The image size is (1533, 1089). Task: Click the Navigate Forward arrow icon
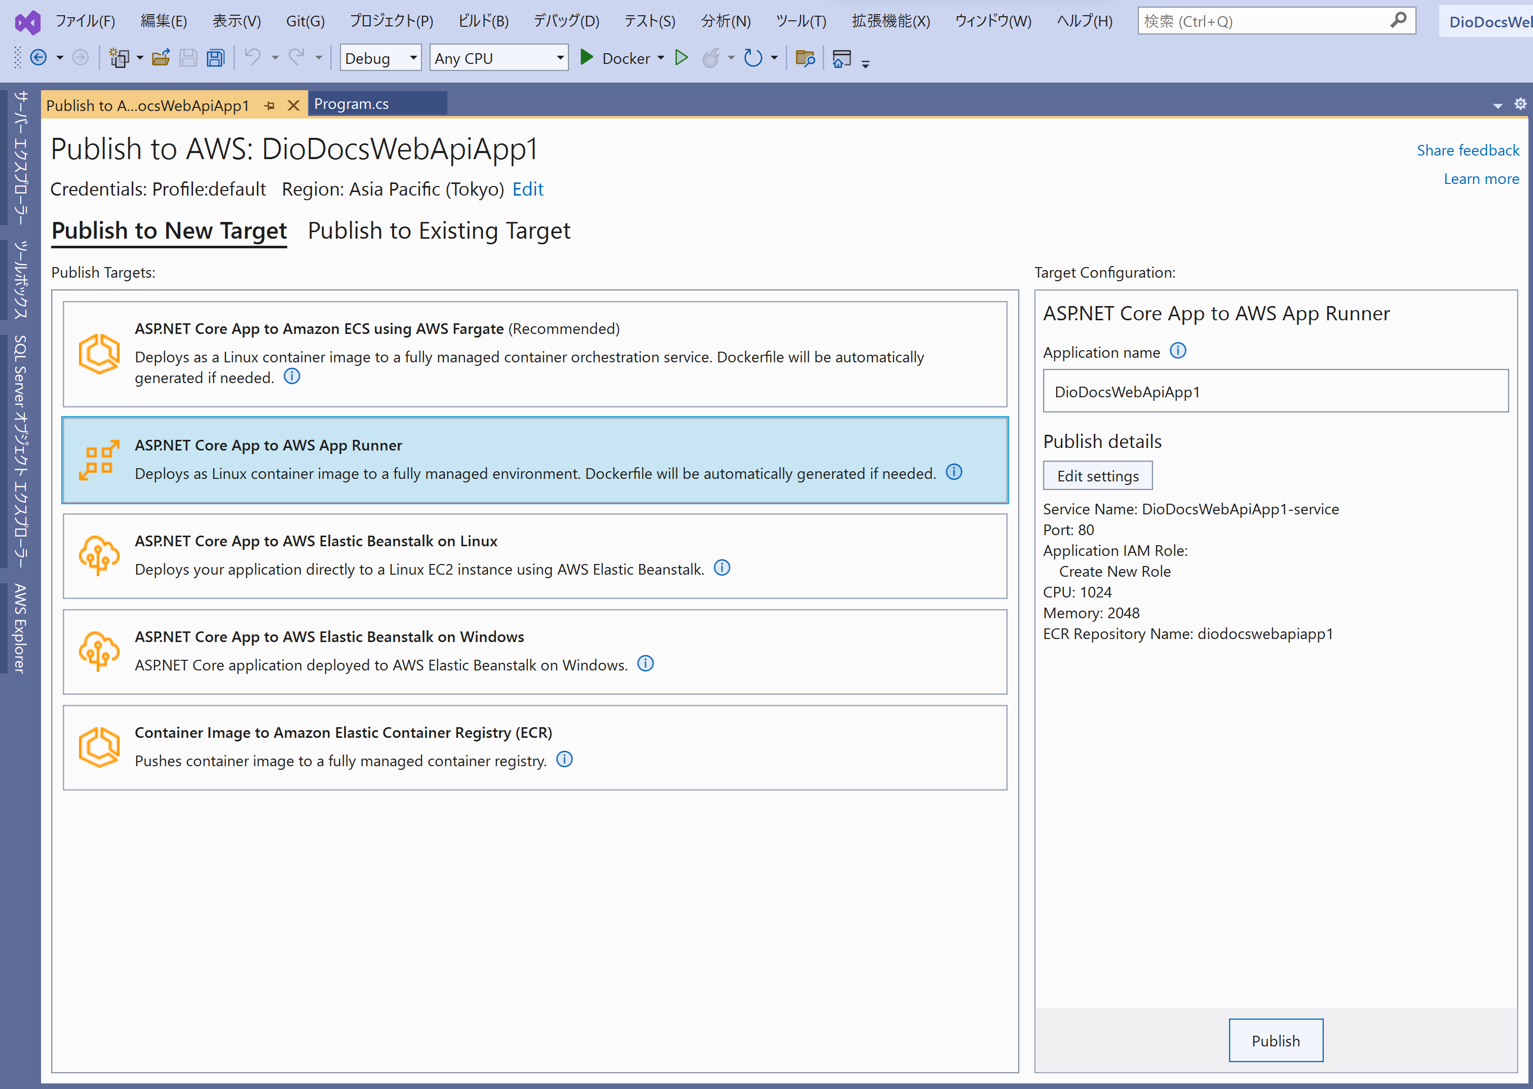pyautogui.click(x=81, y=58)
